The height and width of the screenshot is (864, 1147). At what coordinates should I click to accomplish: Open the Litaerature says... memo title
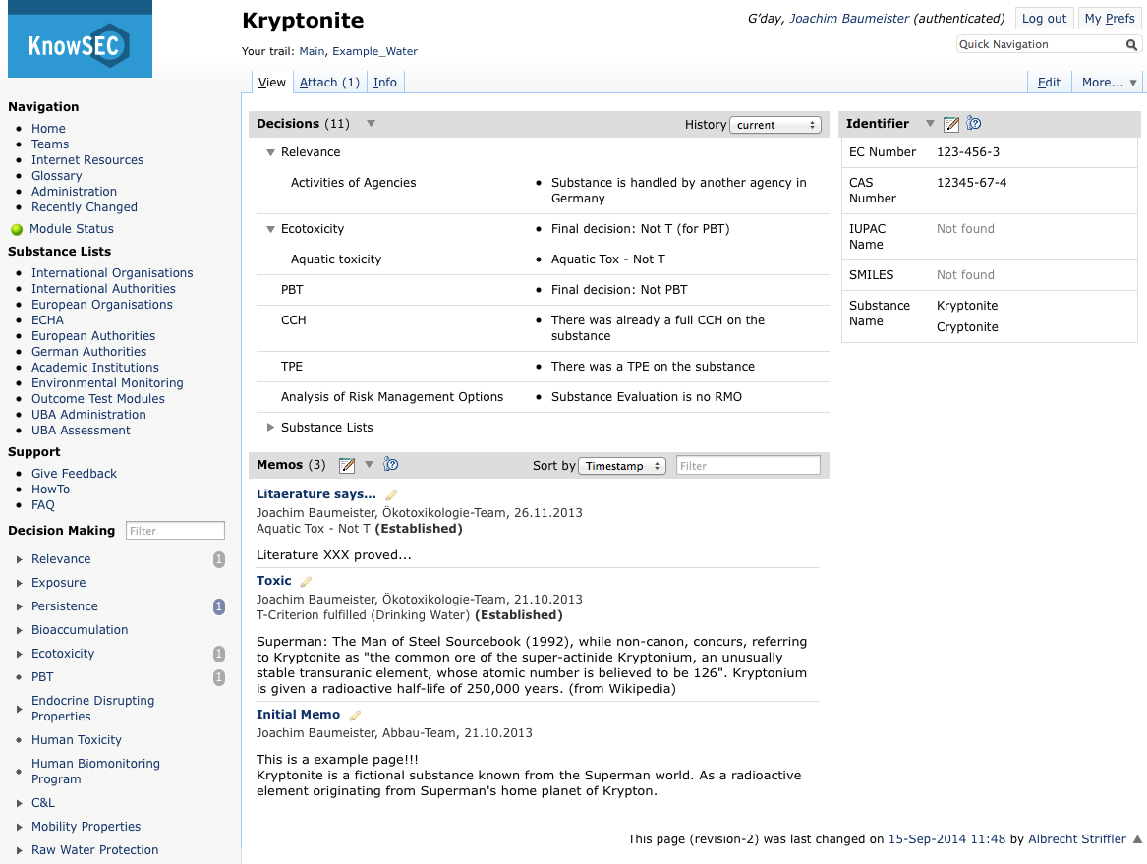[x=316, y=493]
